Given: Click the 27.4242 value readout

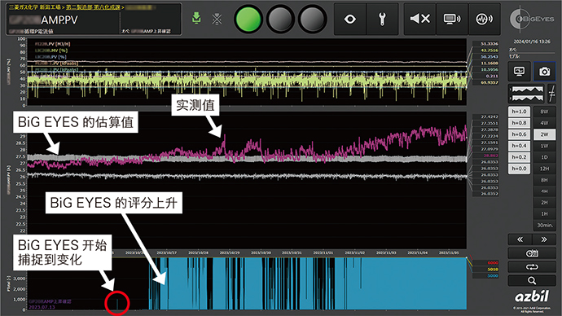Looking at the screenshot, I should click(x=490, y=116).
